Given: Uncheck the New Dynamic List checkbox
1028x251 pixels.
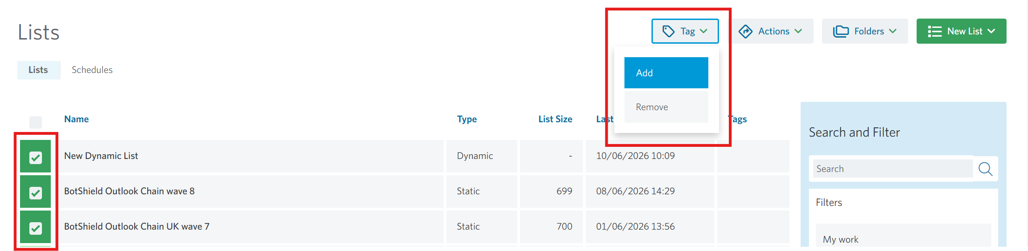Looking at the screenshot, I should click(x=35, y=158).
